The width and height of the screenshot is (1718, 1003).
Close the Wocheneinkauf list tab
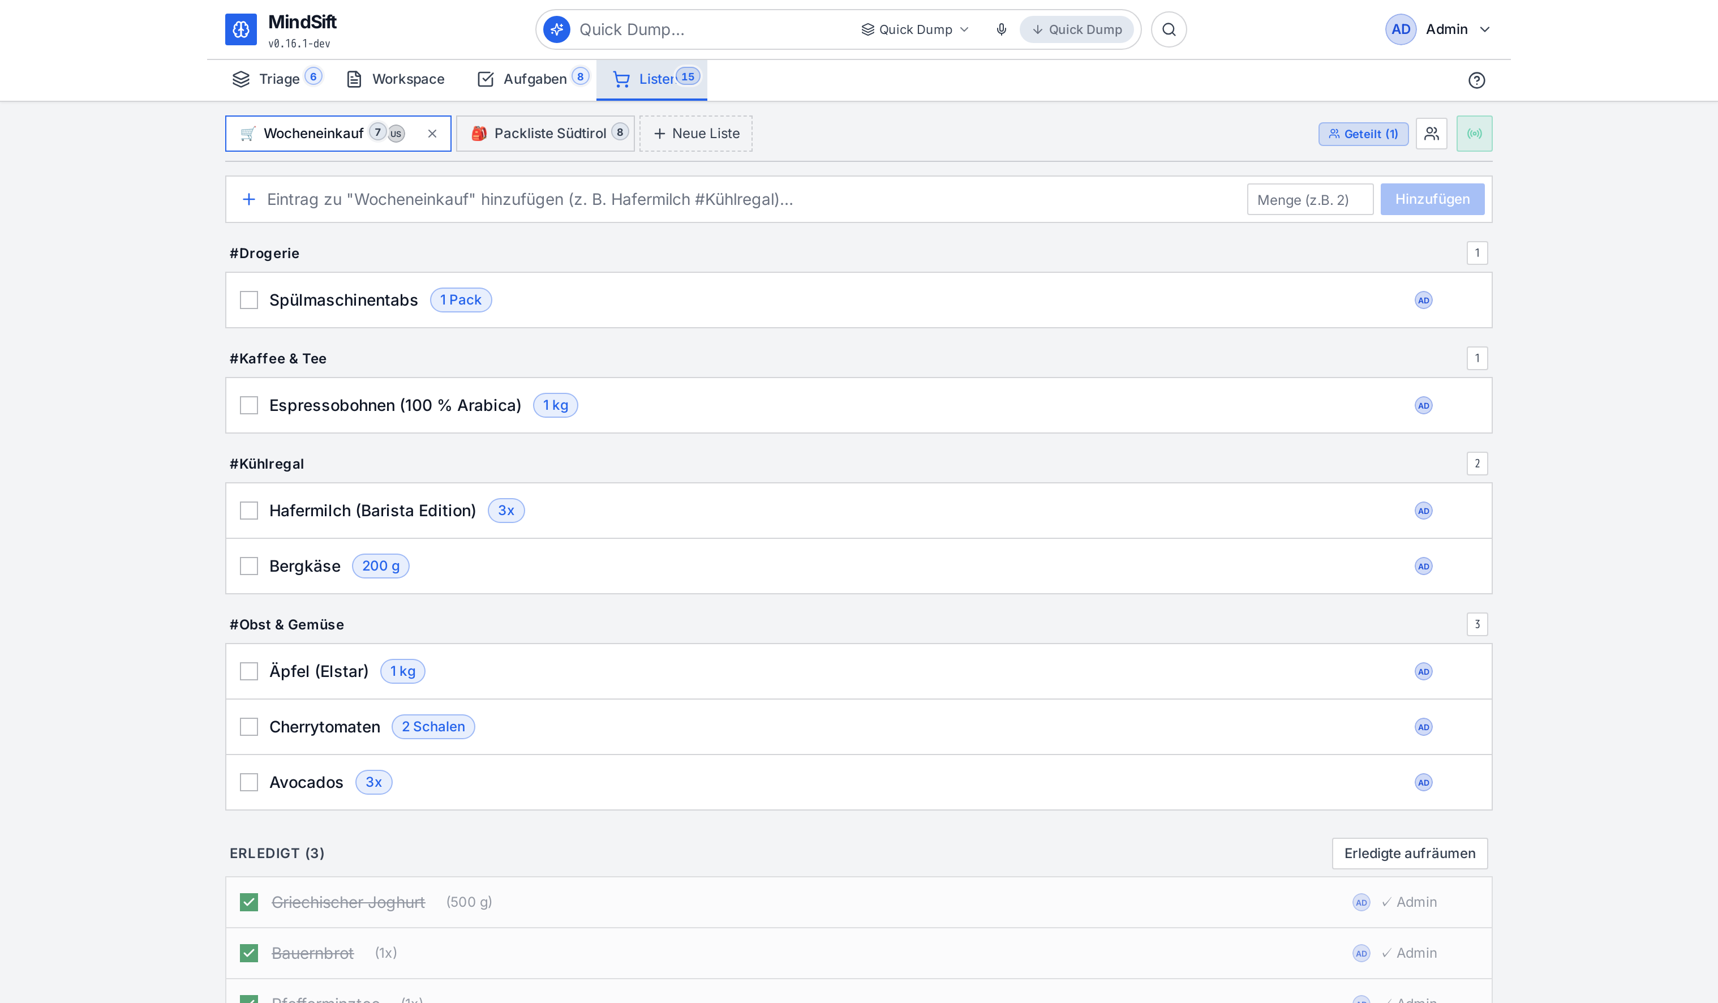tap(432, 134)
